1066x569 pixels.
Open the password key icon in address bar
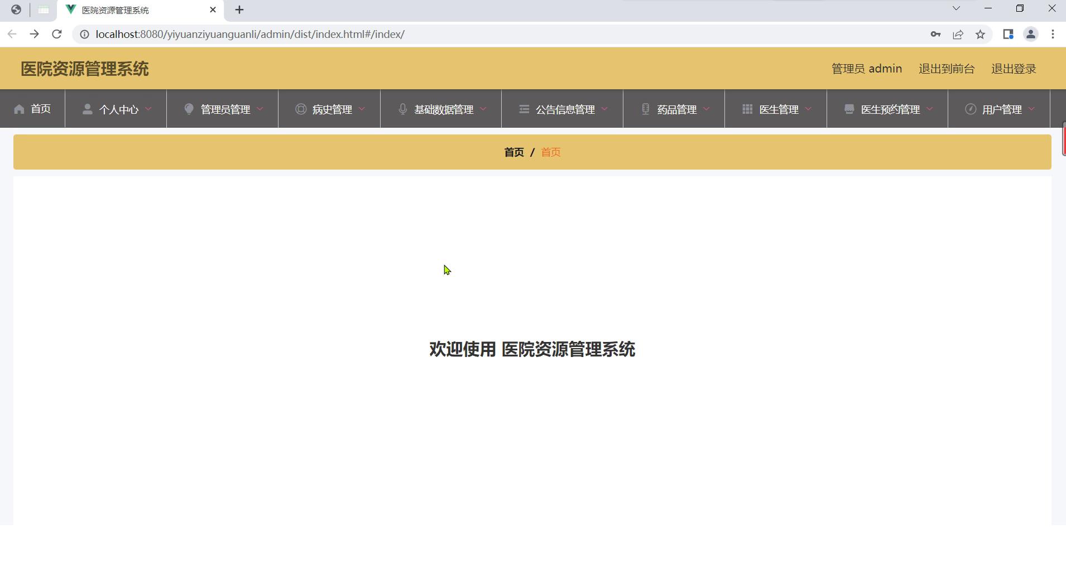(x=935, y=35)
